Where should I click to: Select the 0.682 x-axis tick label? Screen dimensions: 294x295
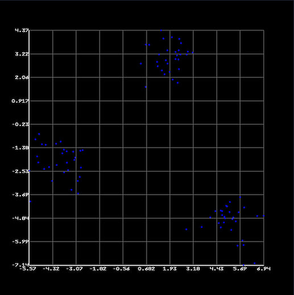point(146,269)
